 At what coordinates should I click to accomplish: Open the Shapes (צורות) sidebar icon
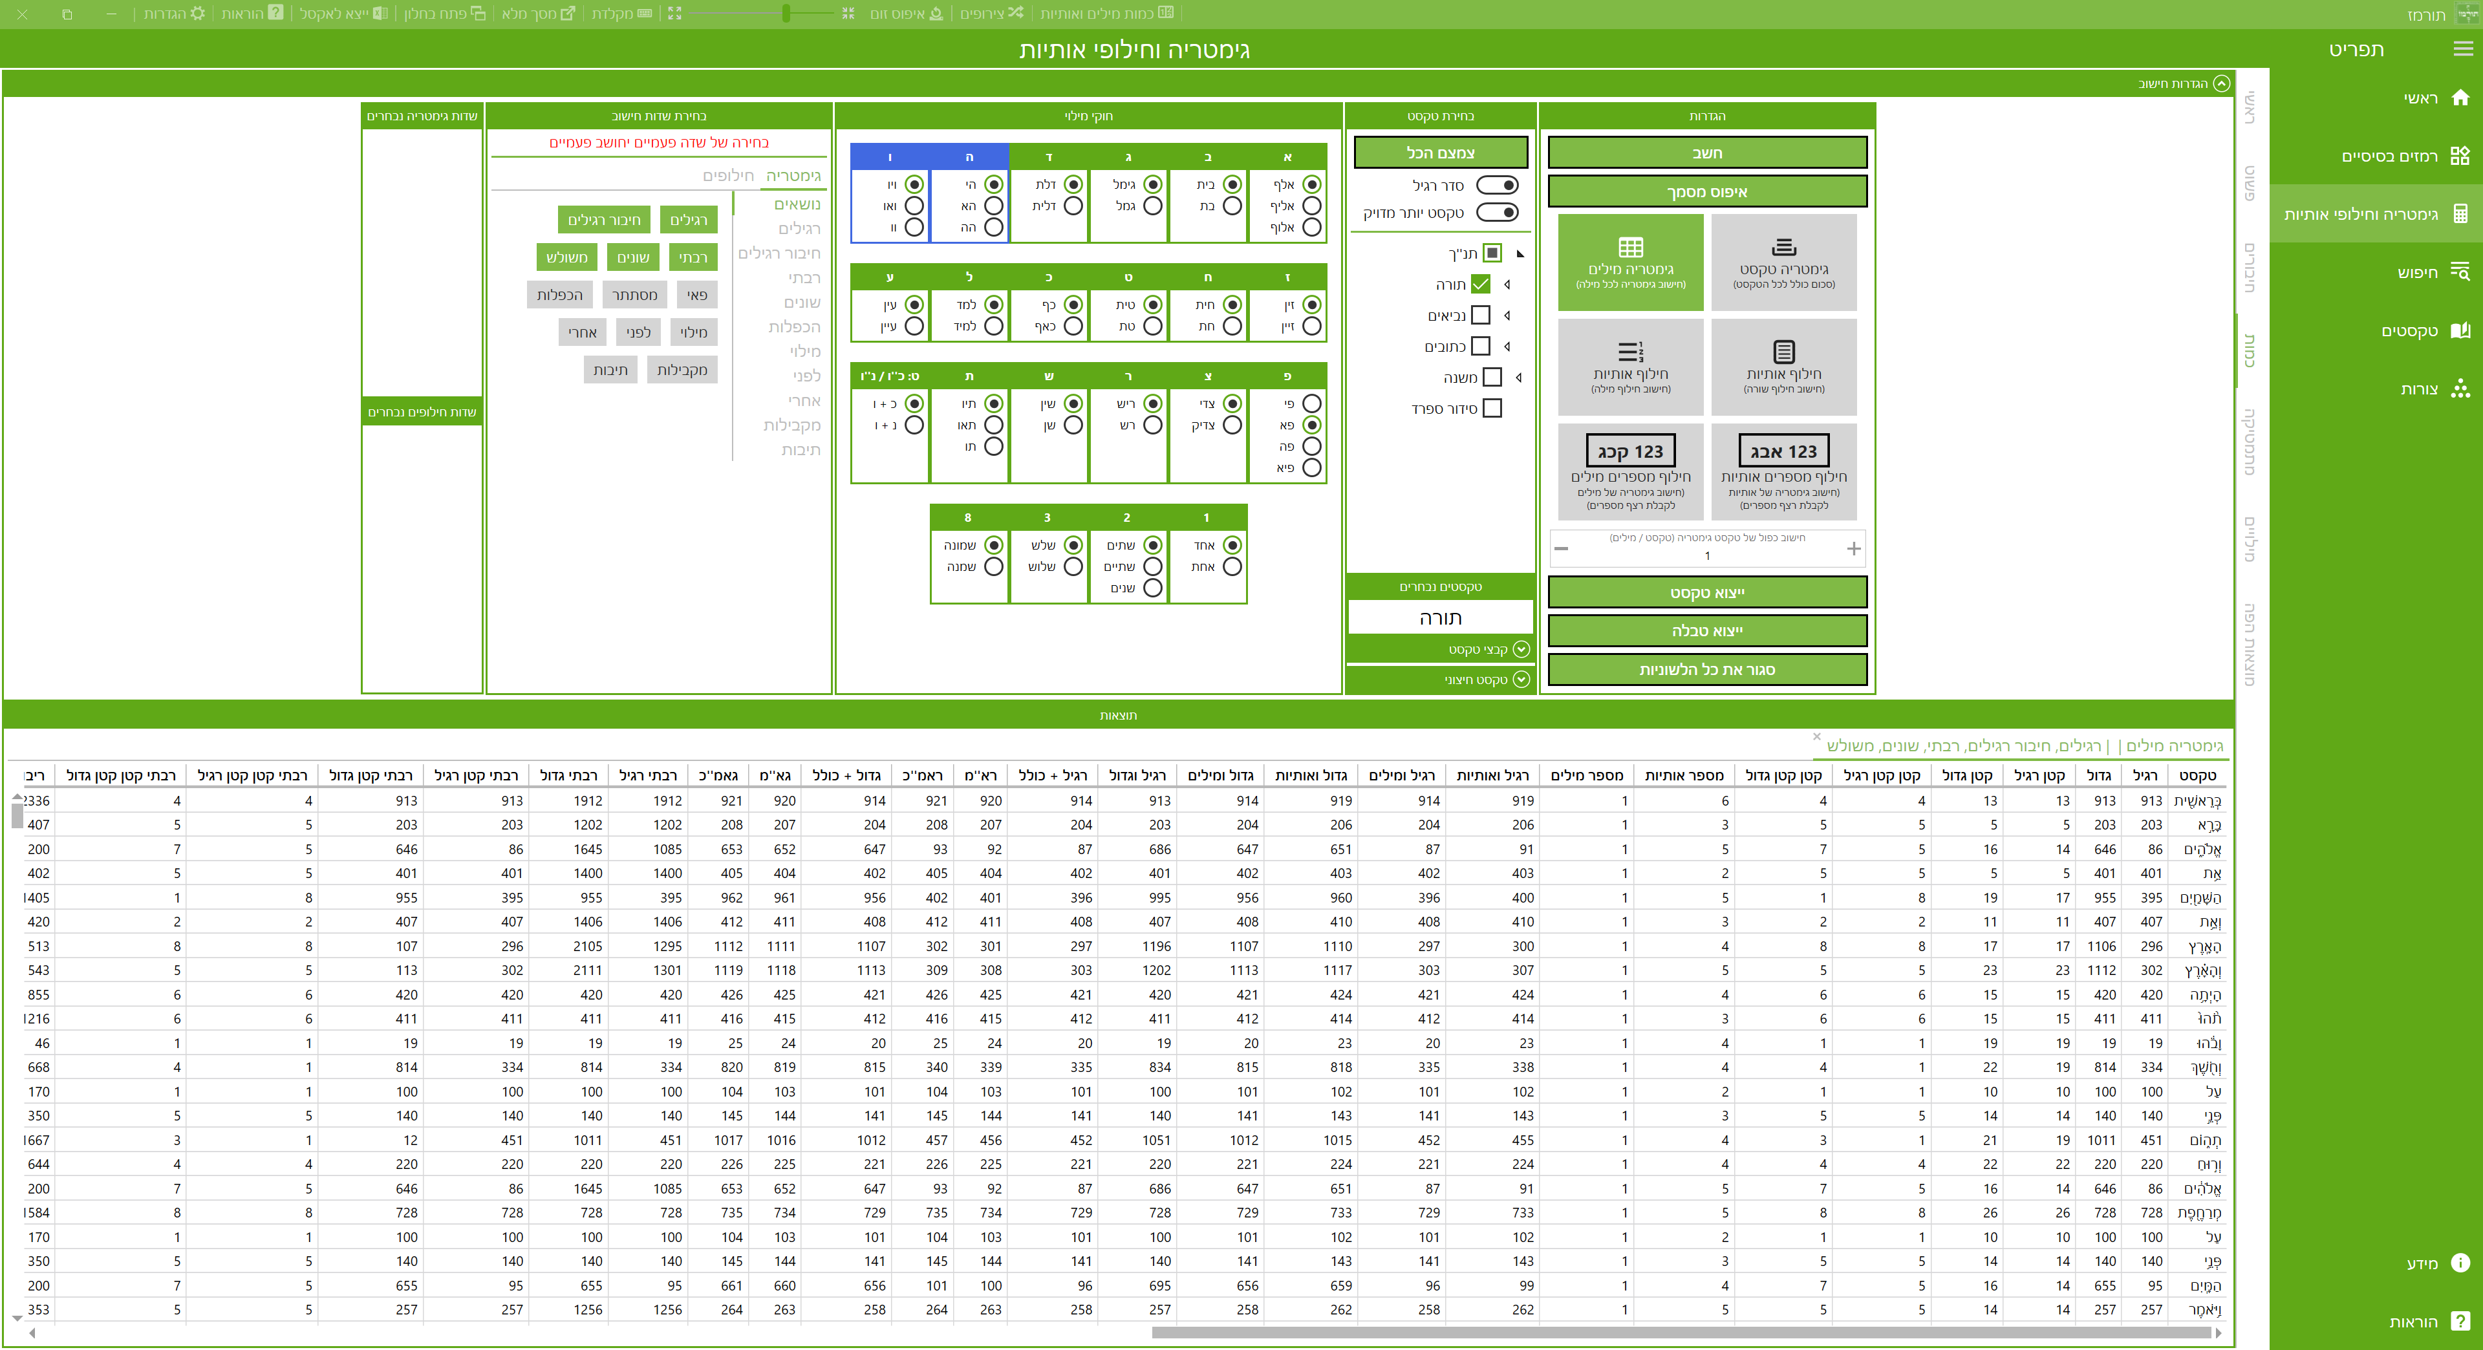pyautogui.click(x=2460, y=389)
